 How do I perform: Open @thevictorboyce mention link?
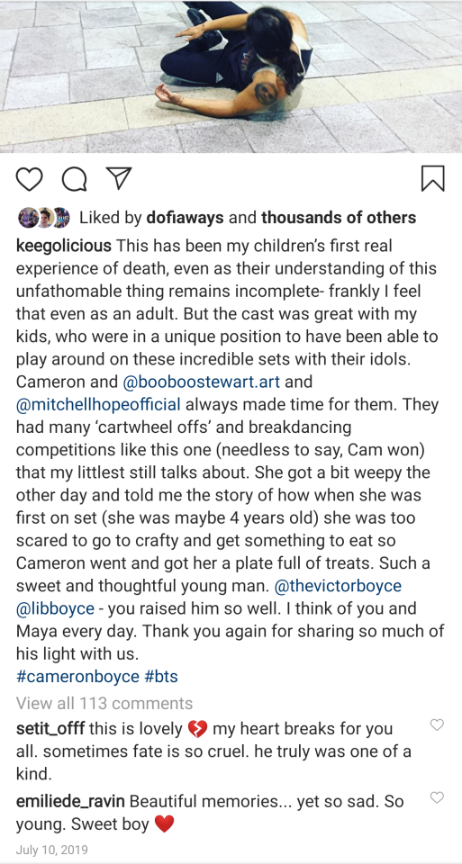[338, 586]
